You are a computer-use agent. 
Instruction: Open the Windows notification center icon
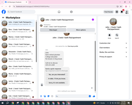pyautogui.click(x=129, y=103)
